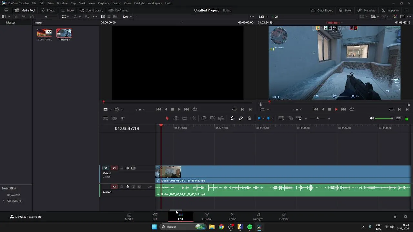Click the voiceover microphone icon in timeline toolbar
The height and width of the screenshot is (232, 413).
pos(122,118)
